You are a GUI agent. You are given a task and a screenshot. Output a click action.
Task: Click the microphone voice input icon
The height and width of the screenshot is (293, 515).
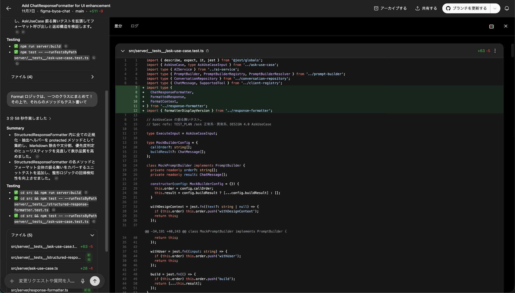83,281
